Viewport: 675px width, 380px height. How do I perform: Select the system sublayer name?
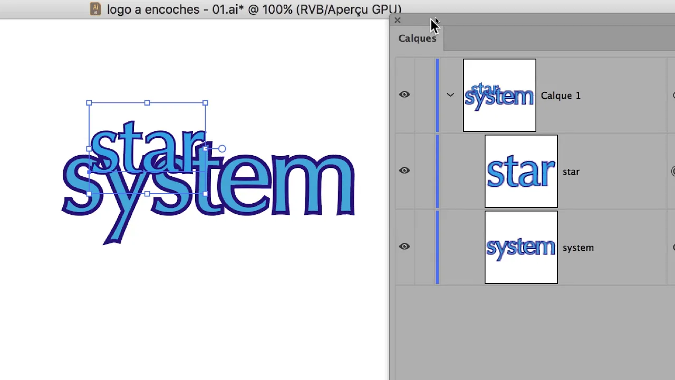click(x=578, y=248)
